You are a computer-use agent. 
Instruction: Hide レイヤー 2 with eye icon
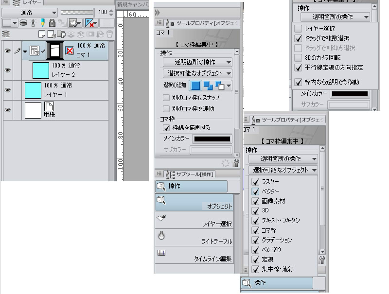click(8, 70)
